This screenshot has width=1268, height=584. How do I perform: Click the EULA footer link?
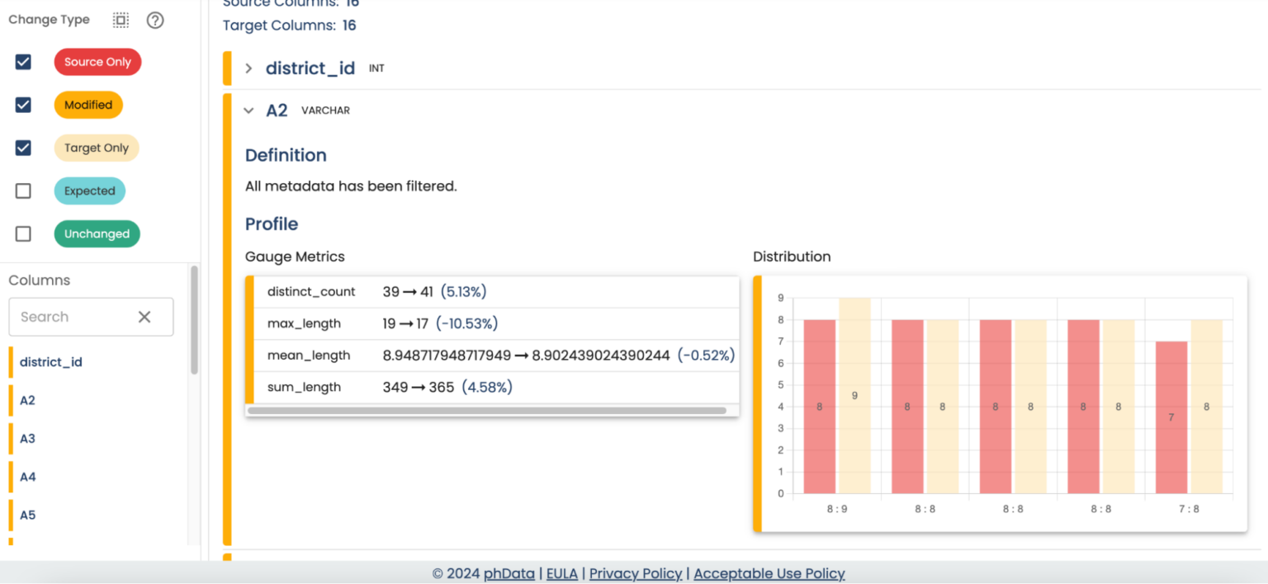pyautogui.click(x=562, y=573)
